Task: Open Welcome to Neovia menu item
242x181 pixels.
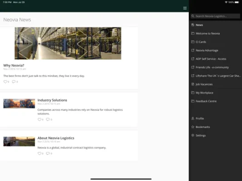Action: (208, 33)
